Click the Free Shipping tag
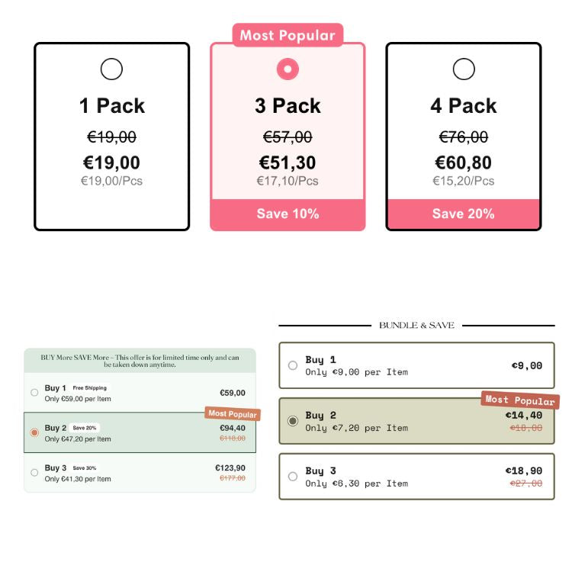This screenshot has width=572, height=572. pyautogui.click(x=90, y=388)
